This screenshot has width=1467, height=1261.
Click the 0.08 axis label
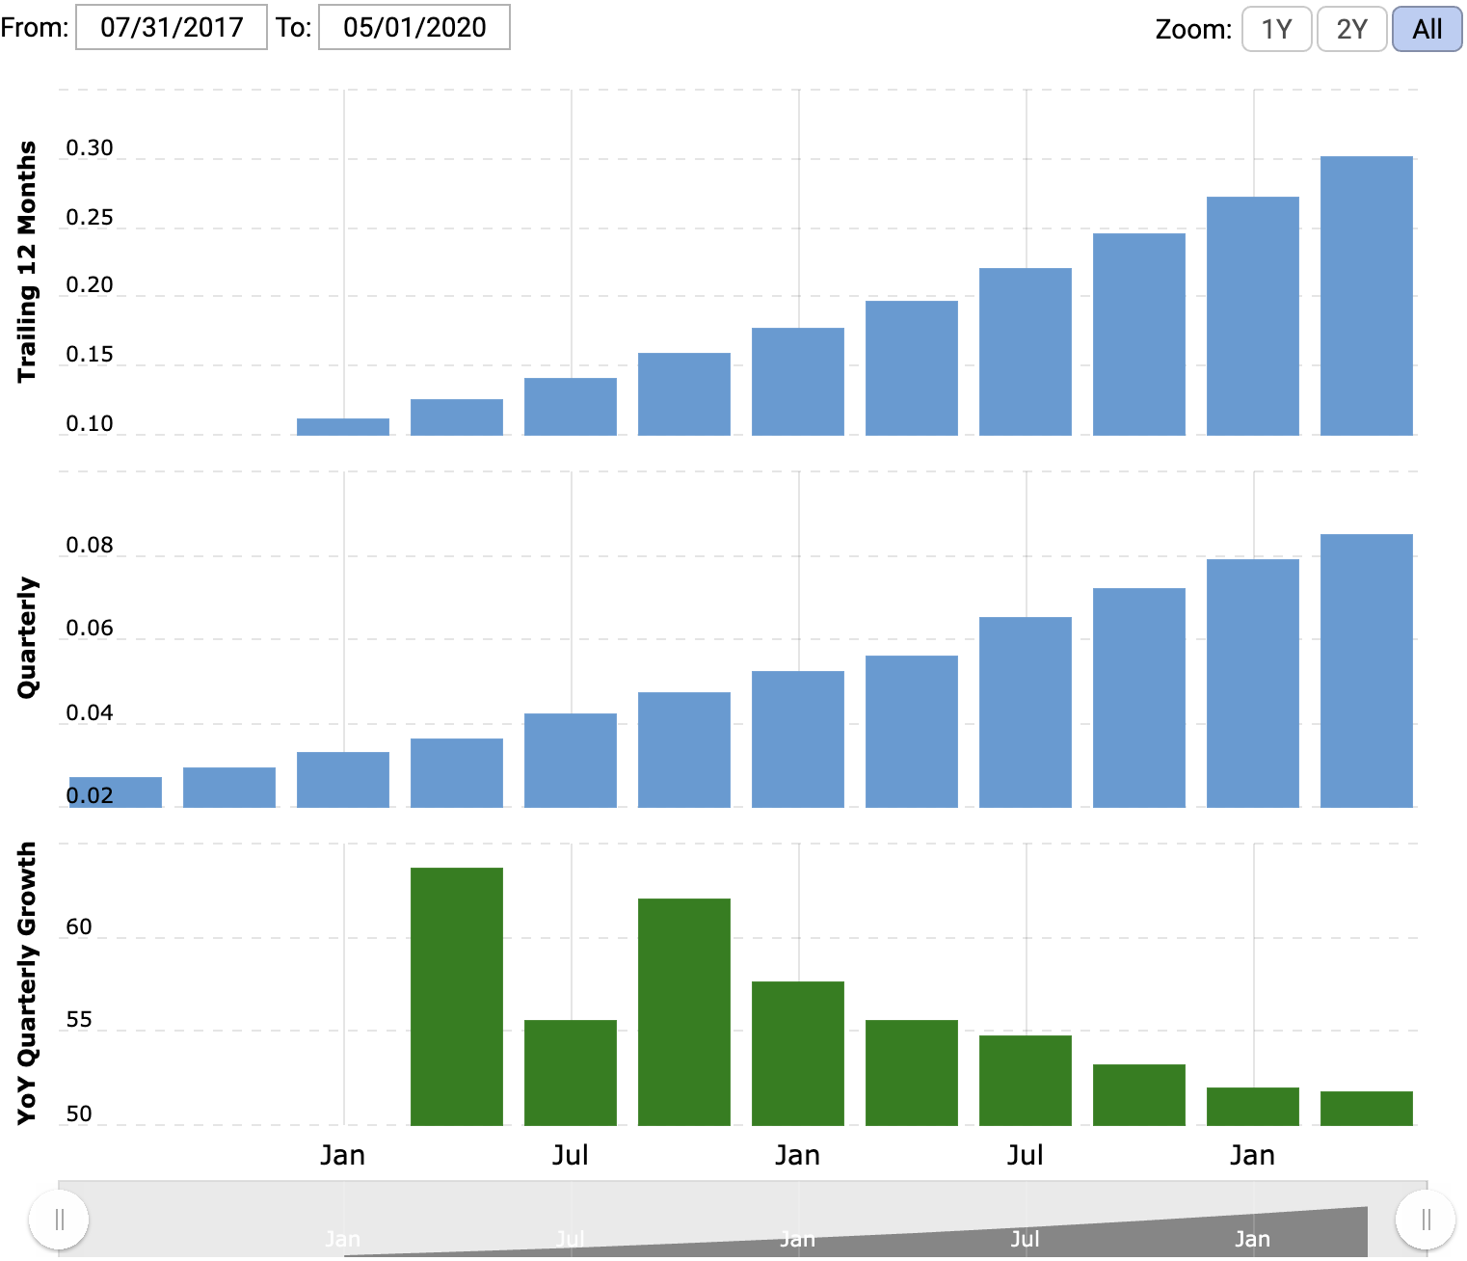[x=90, y=545]
